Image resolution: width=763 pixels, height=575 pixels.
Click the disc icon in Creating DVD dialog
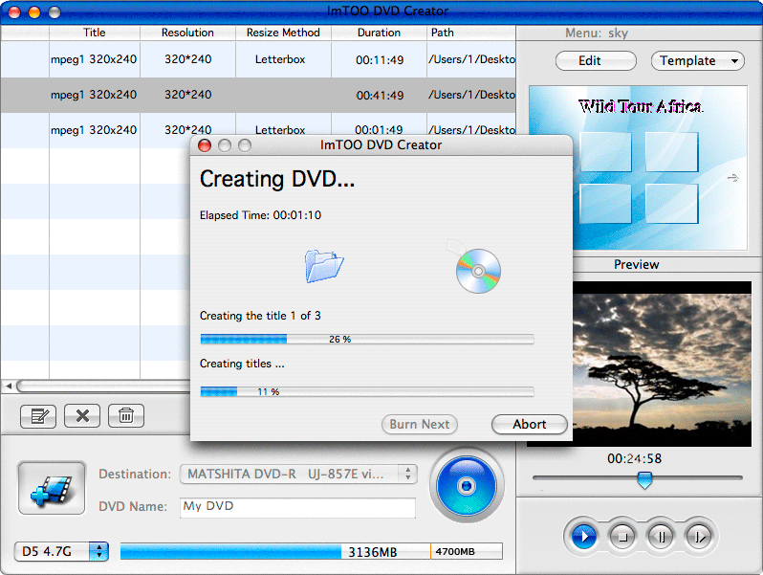(x=478, y=271)
